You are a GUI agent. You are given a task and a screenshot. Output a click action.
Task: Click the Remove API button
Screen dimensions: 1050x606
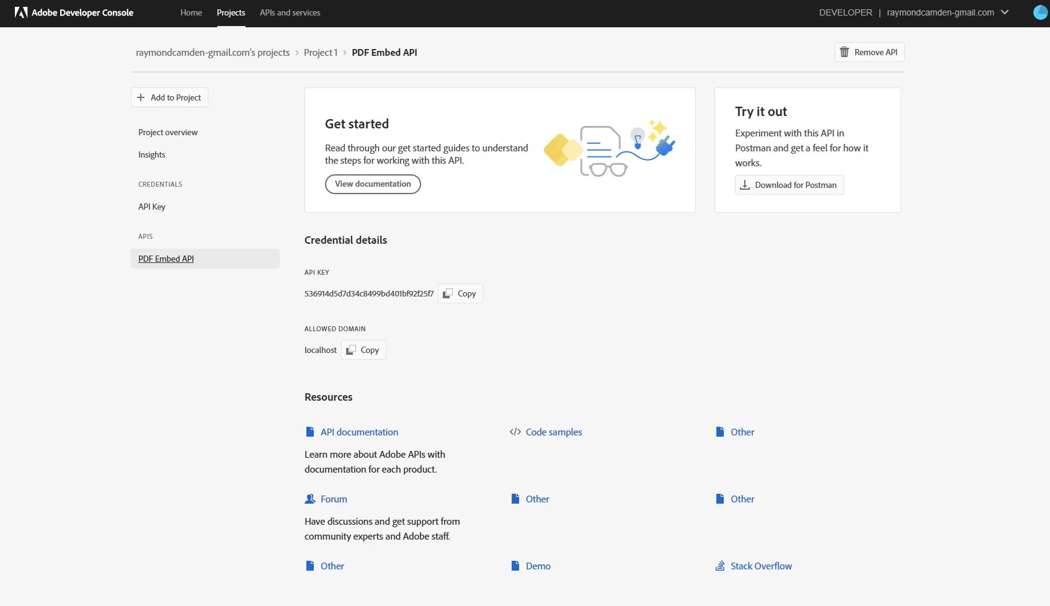pyautogui.click(x=870, y=52)
